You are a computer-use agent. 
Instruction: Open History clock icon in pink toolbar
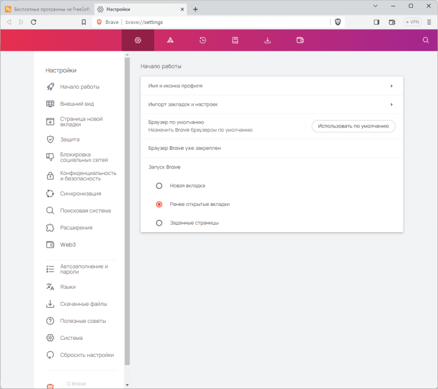[203, 40]
